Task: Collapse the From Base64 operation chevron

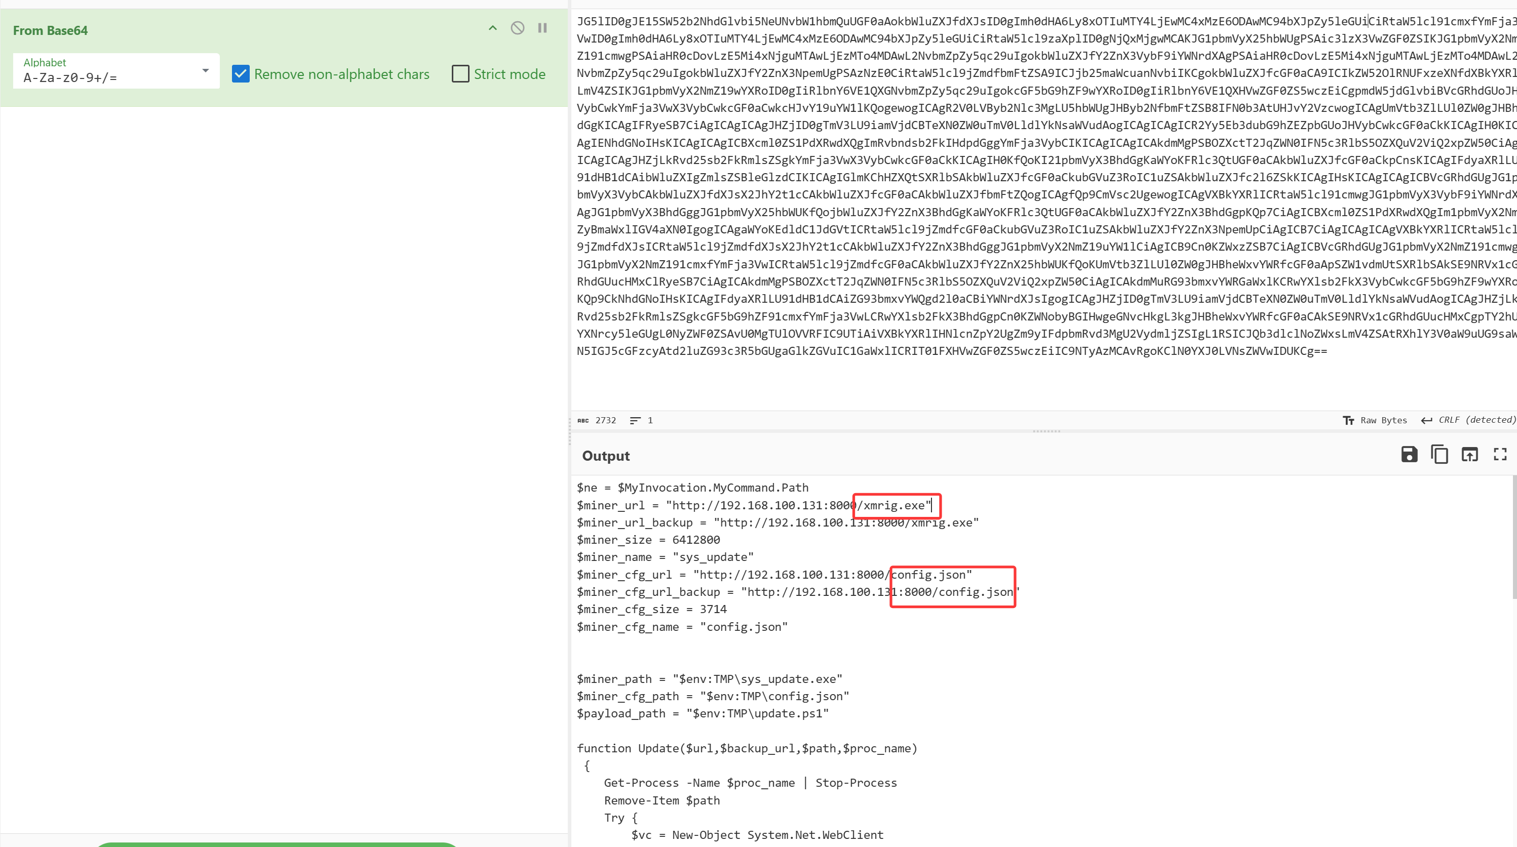Action: tap(493, 28)
